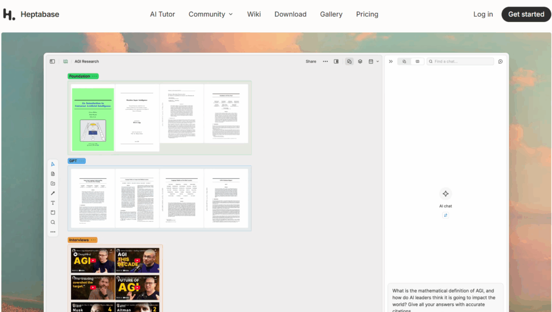This screenshot has height=312, width=552.
Task: Expand the Community dropdown menu
Action: pos(211,15)
